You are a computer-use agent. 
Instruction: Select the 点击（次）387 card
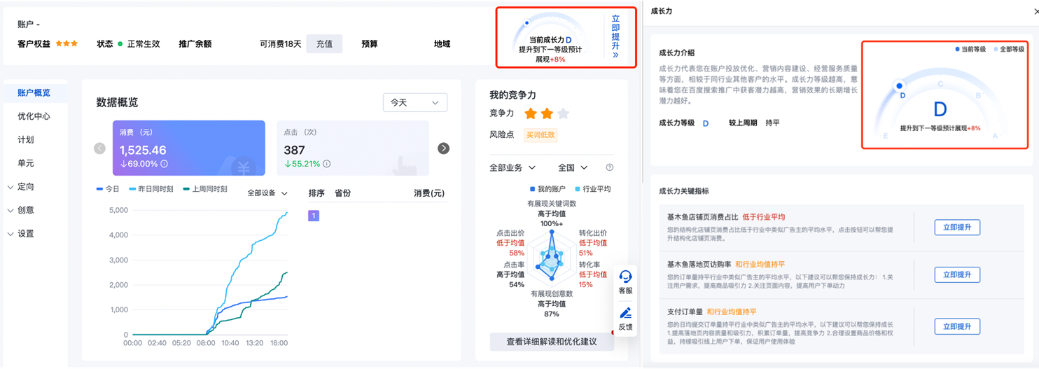tap(353, 148)
